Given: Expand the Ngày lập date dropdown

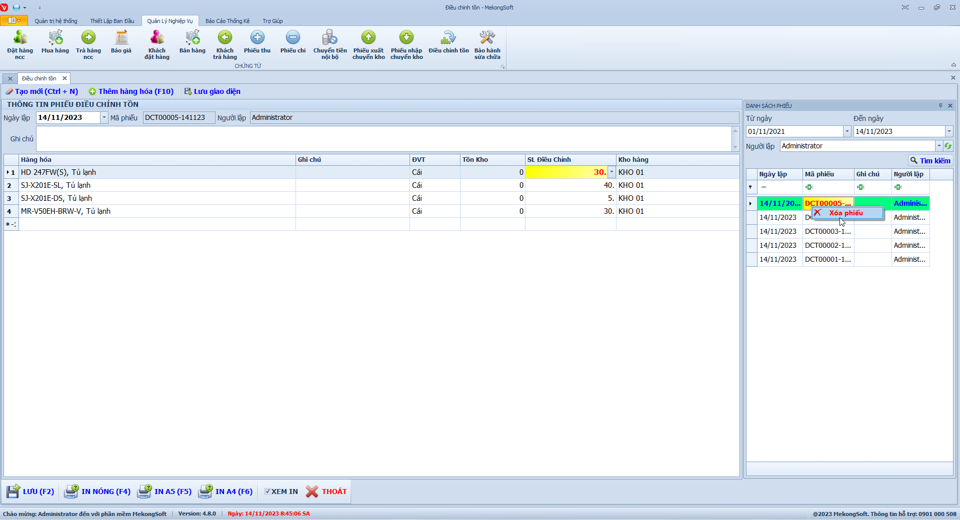Looking at the screenshot, I should [104, 117].
